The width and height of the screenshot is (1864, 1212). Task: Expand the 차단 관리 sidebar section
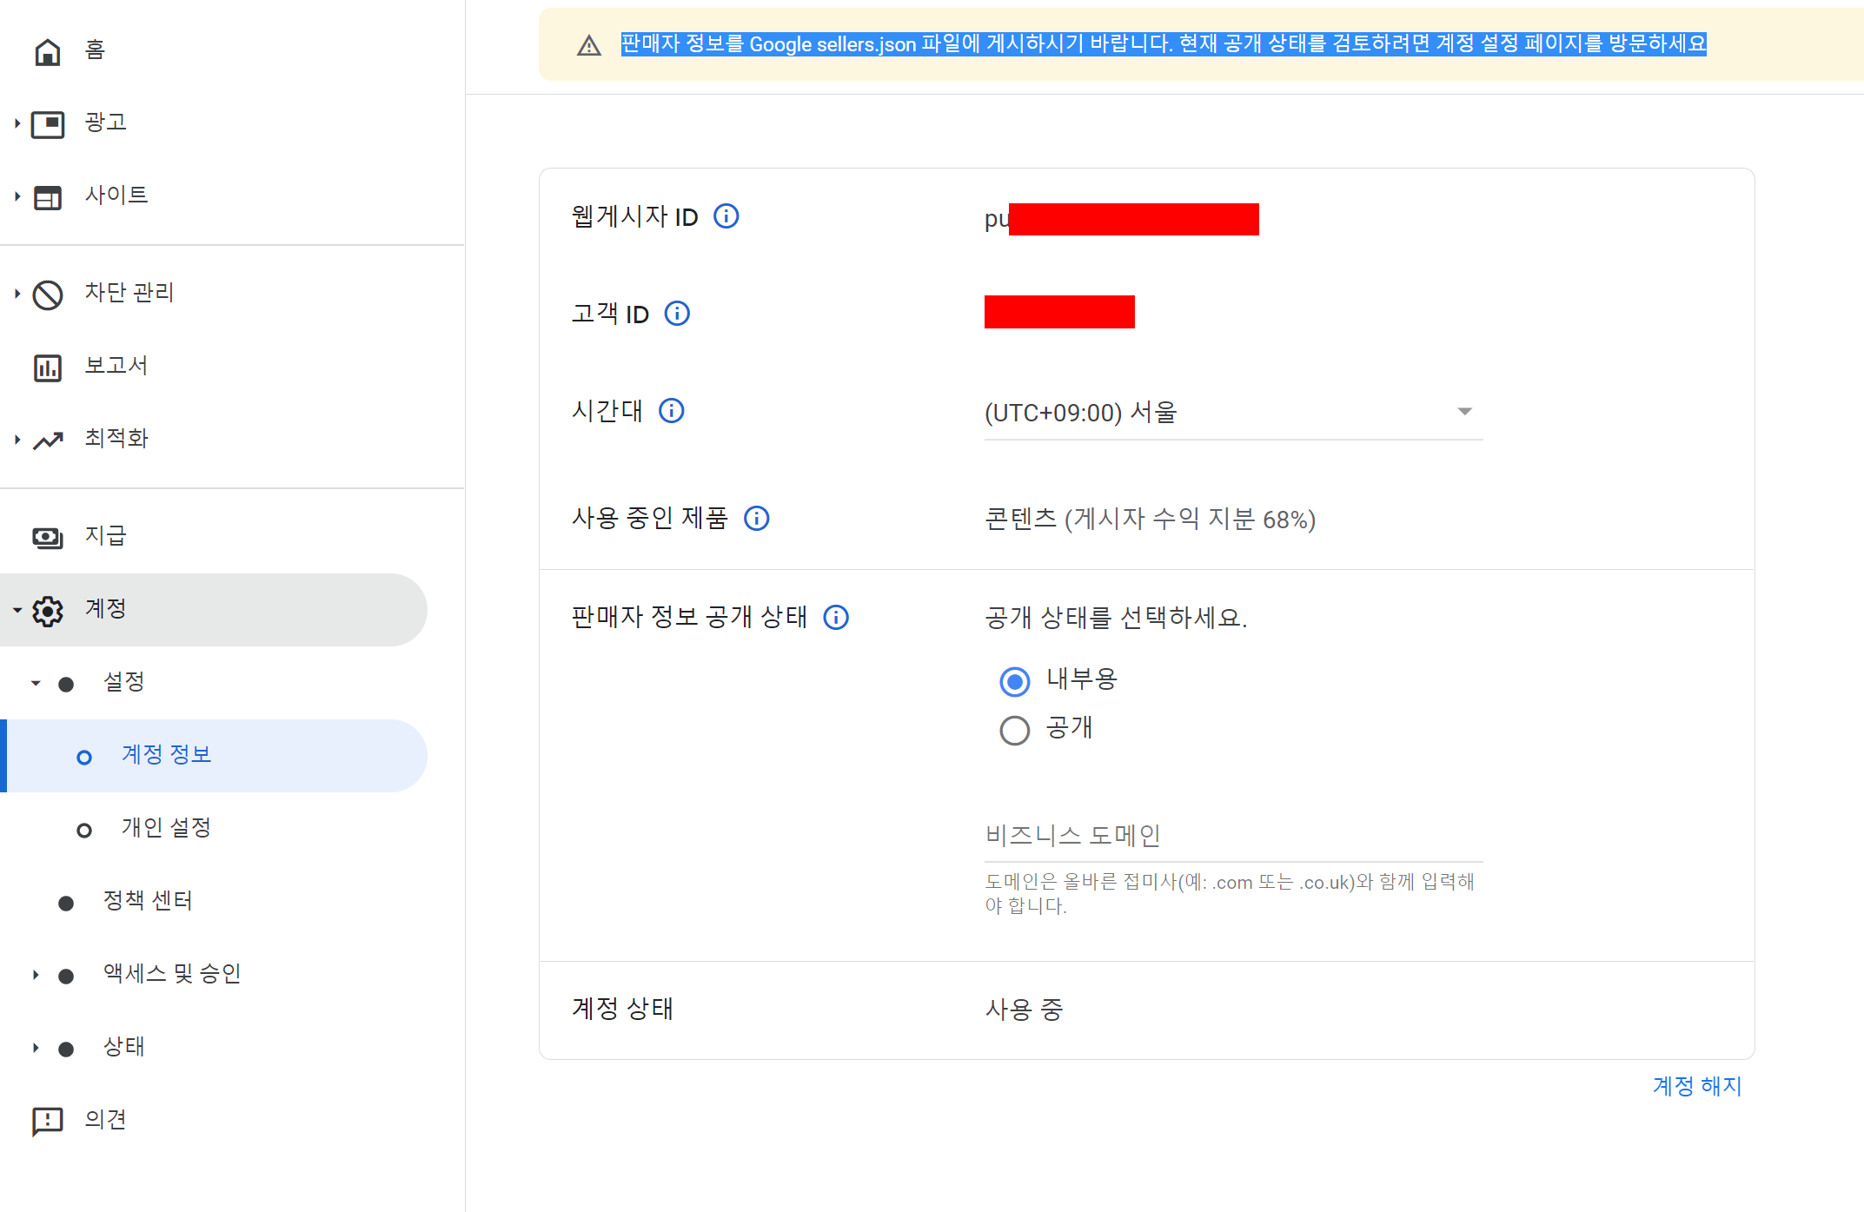(x=17, y=294)
